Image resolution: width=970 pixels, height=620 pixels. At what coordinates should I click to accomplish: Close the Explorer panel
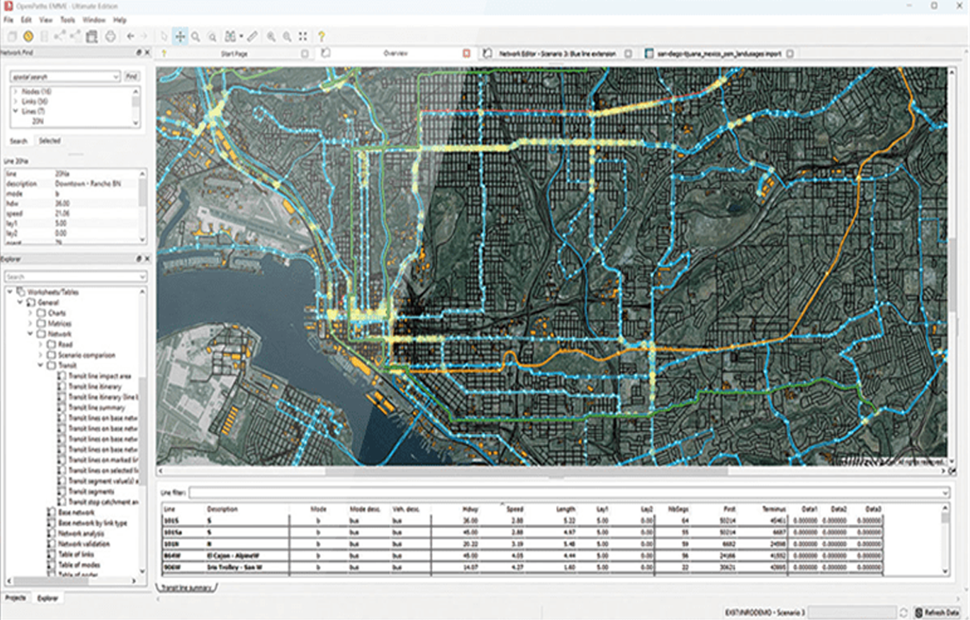point(148,259)
